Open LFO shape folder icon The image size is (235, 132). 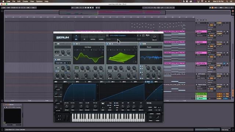tap(103, 103)
